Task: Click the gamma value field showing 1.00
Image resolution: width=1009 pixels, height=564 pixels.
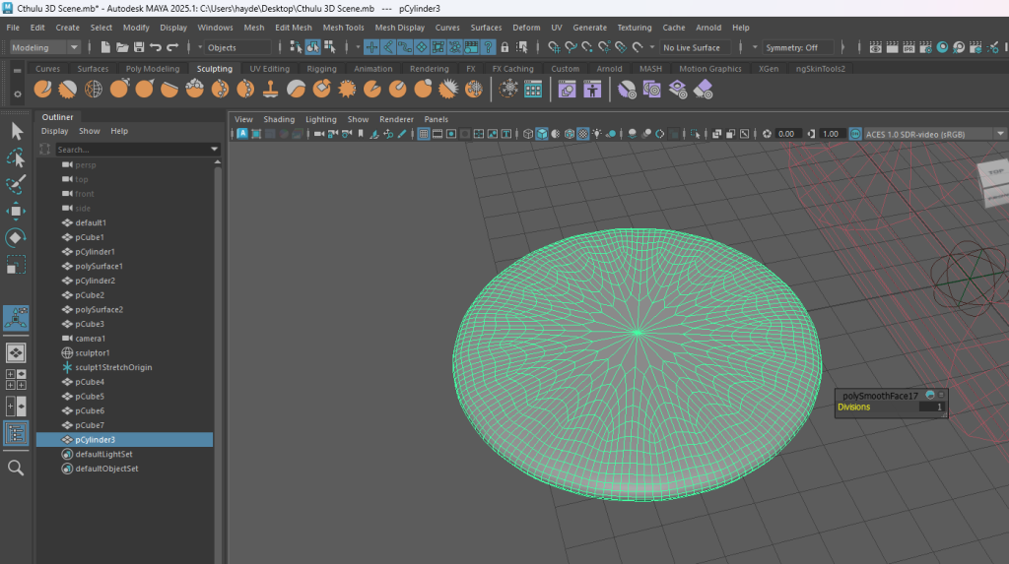Action: (x=830, y=134)
